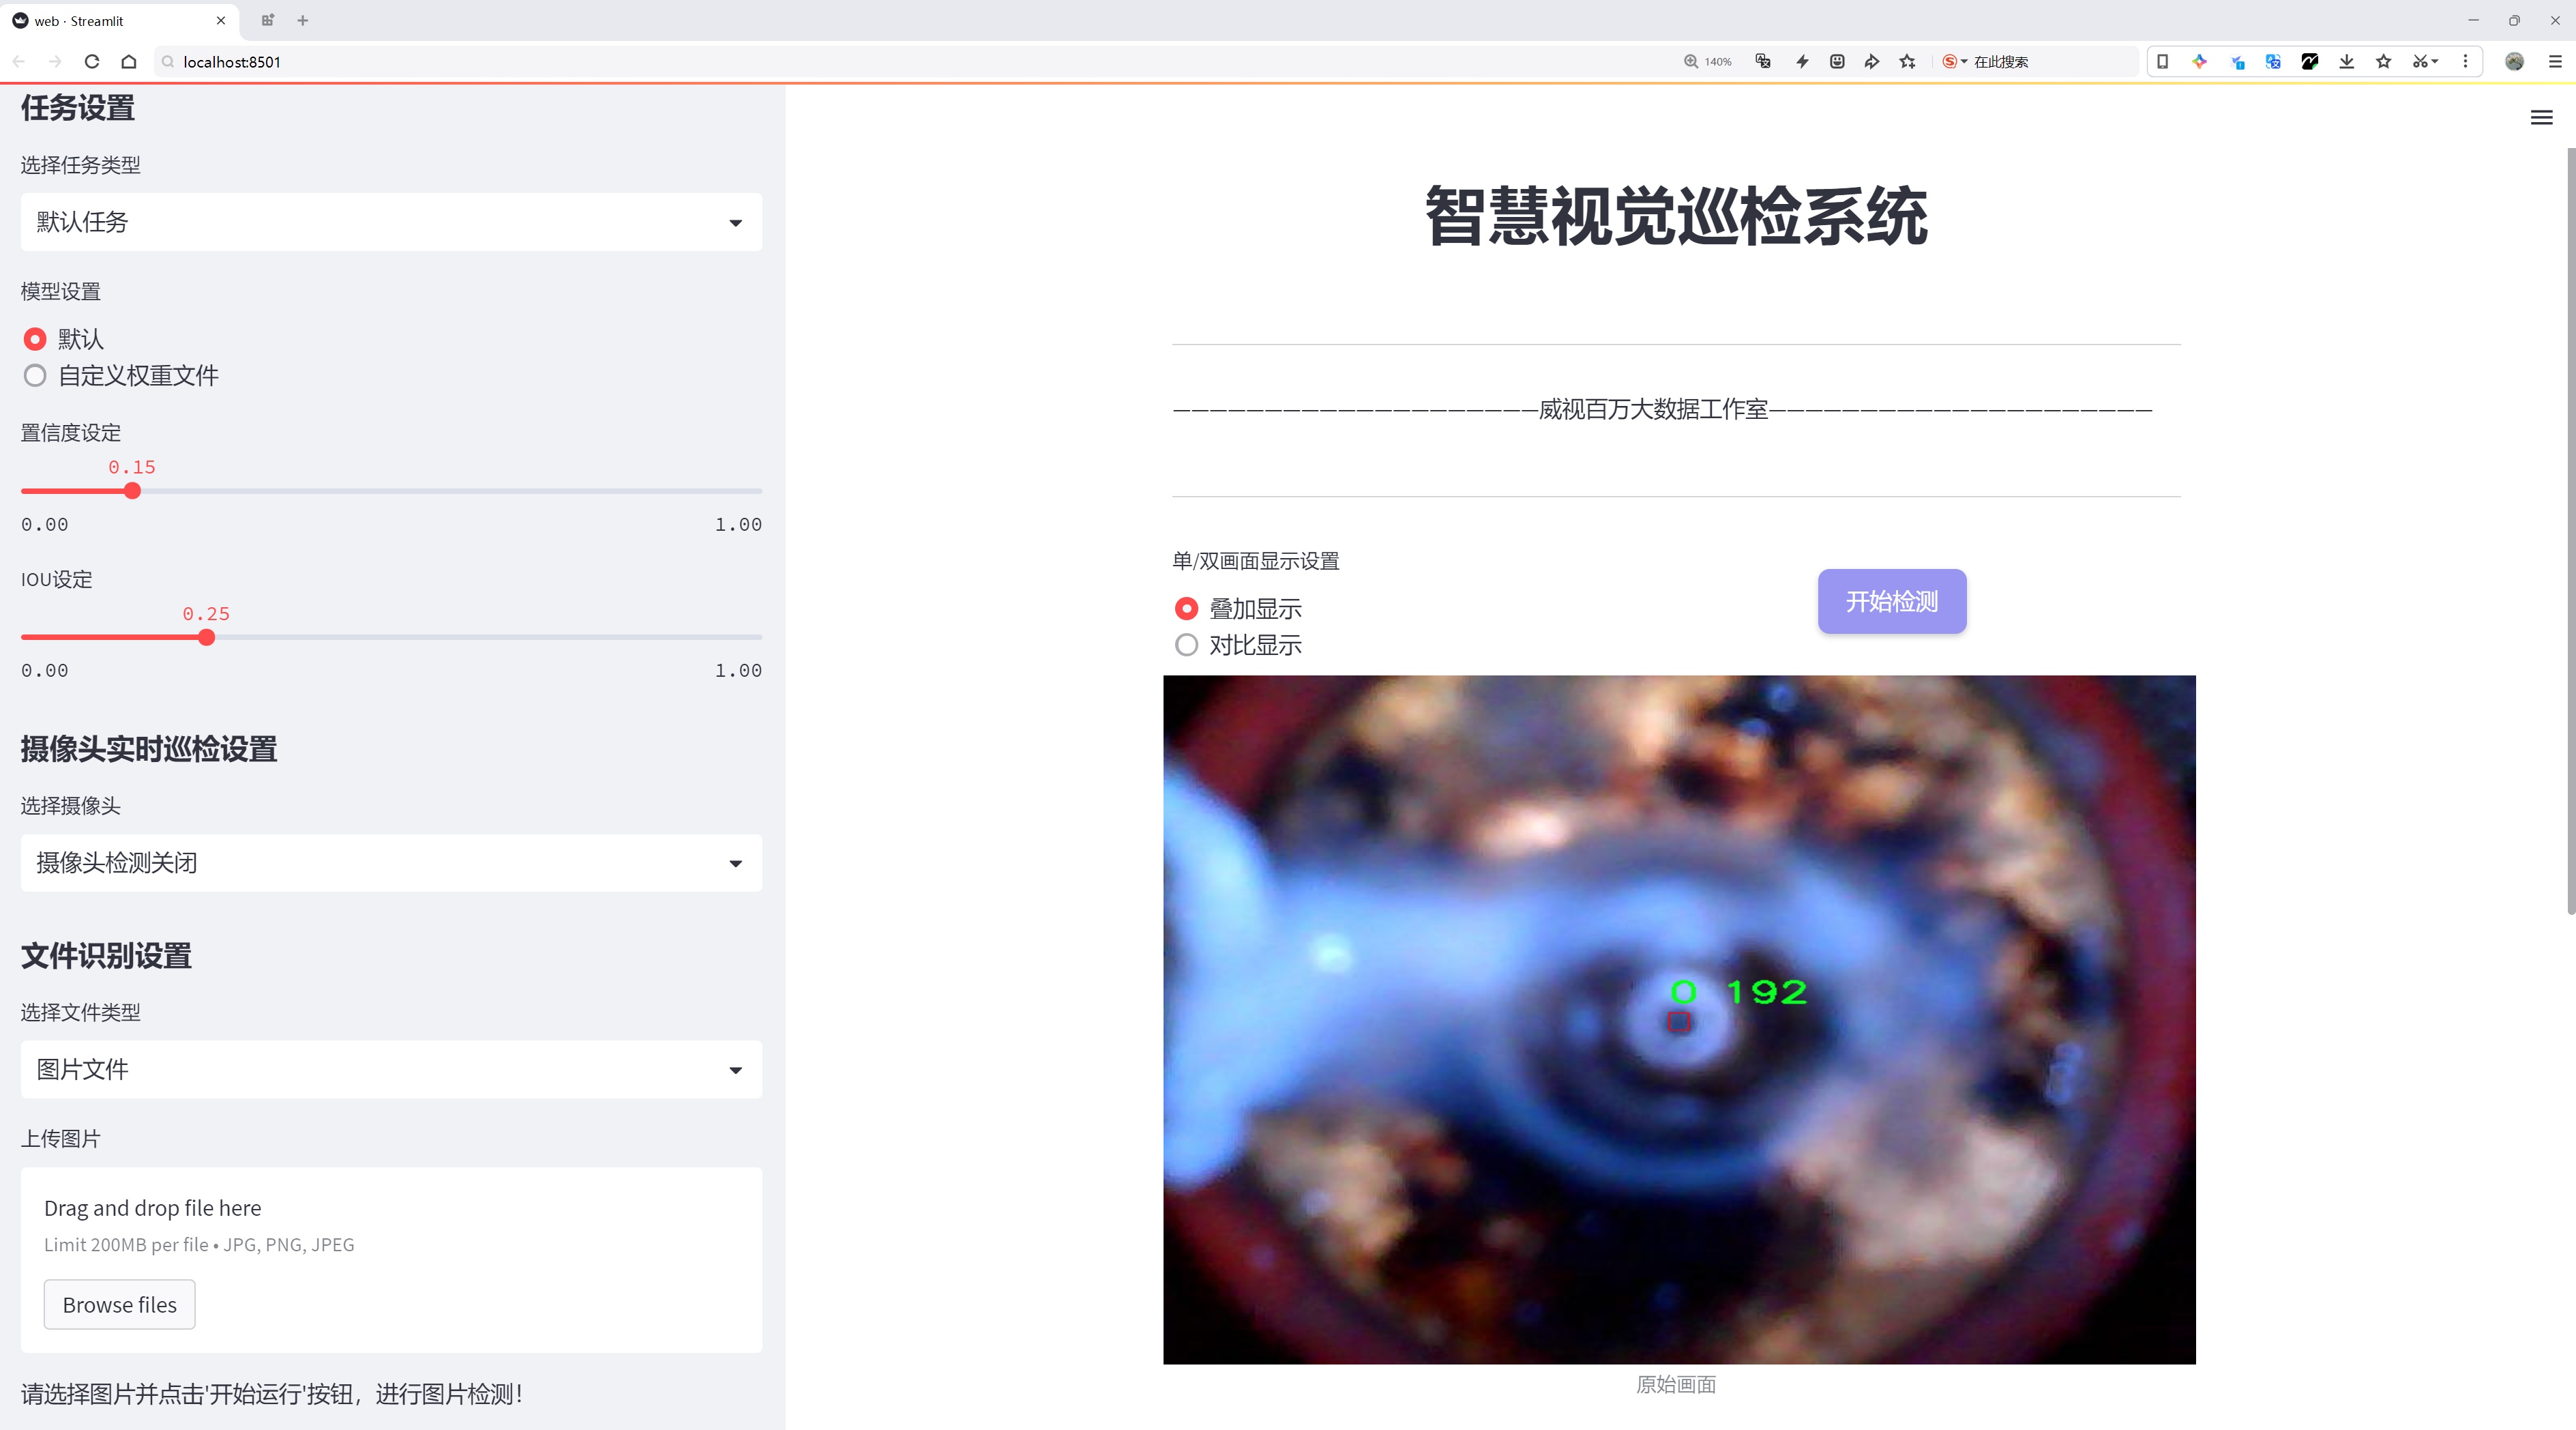Click the 开始检测 button
Viewport: 2576px width, 1430px height.
click(x=1892, y=601)
